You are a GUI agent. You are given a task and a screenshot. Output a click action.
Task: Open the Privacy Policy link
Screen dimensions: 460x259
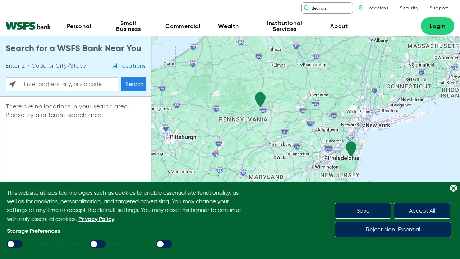click(x=96, y=219)
